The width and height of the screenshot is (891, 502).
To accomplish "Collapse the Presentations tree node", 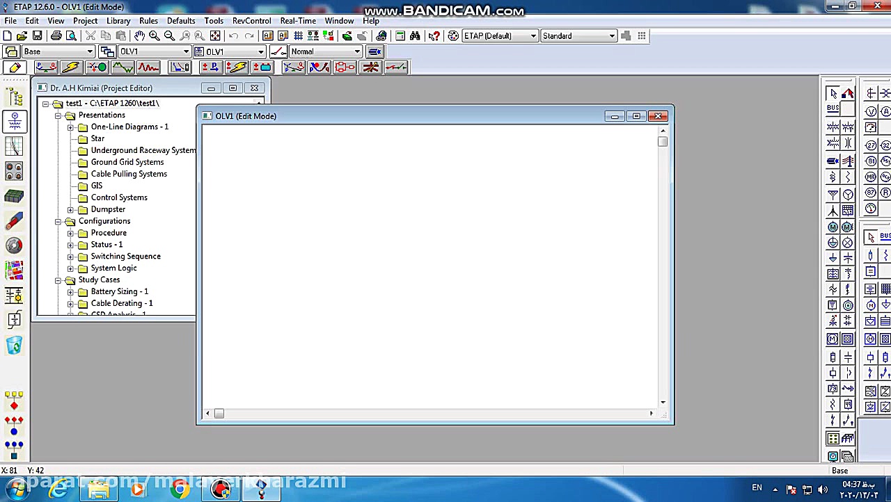I will (58, 115).
